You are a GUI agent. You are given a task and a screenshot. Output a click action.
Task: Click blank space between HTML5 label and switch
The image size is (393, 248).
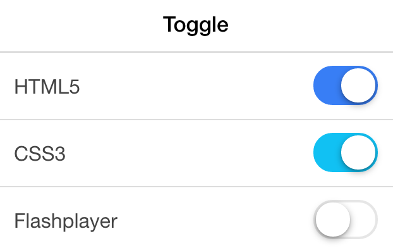pyautogui.click(x=196, y=86)
